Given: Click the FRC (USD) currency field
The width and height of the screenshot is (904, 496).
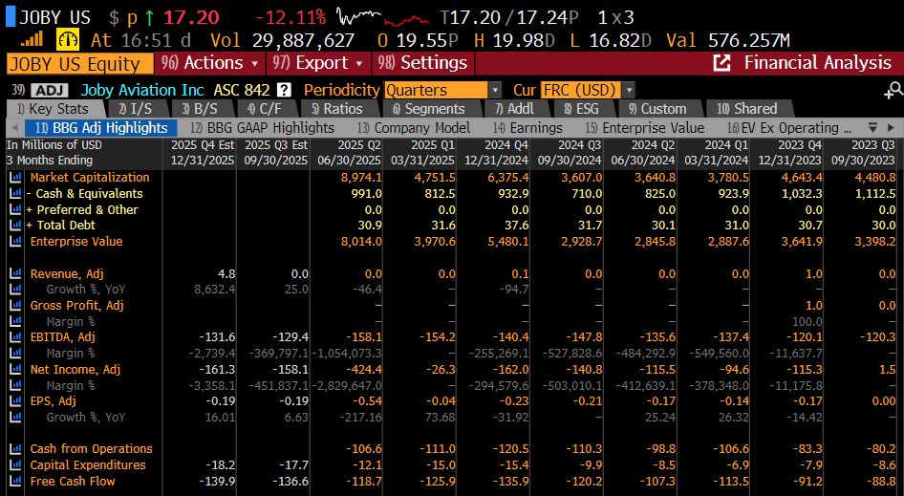Looking at the screenshot, I should pos(581,91).
